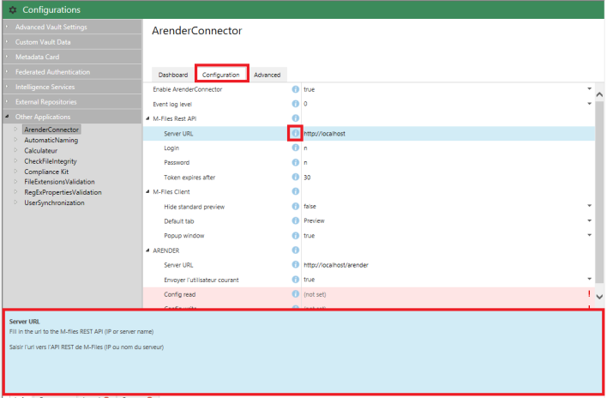Show info for Hide standard preview
This screenshot has height=398, width=607.
coord(296,206)
